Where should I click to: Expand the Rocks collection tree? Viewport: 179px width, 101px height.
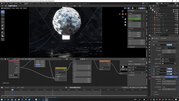click(153, 12)
